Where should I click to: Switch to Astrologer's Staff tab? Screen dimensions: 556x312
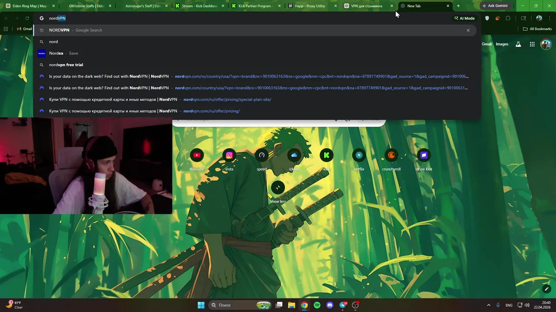pyautogui.click(x=143, y=6)
